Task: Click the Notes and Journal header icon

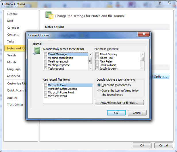Action: coord(49,15)
